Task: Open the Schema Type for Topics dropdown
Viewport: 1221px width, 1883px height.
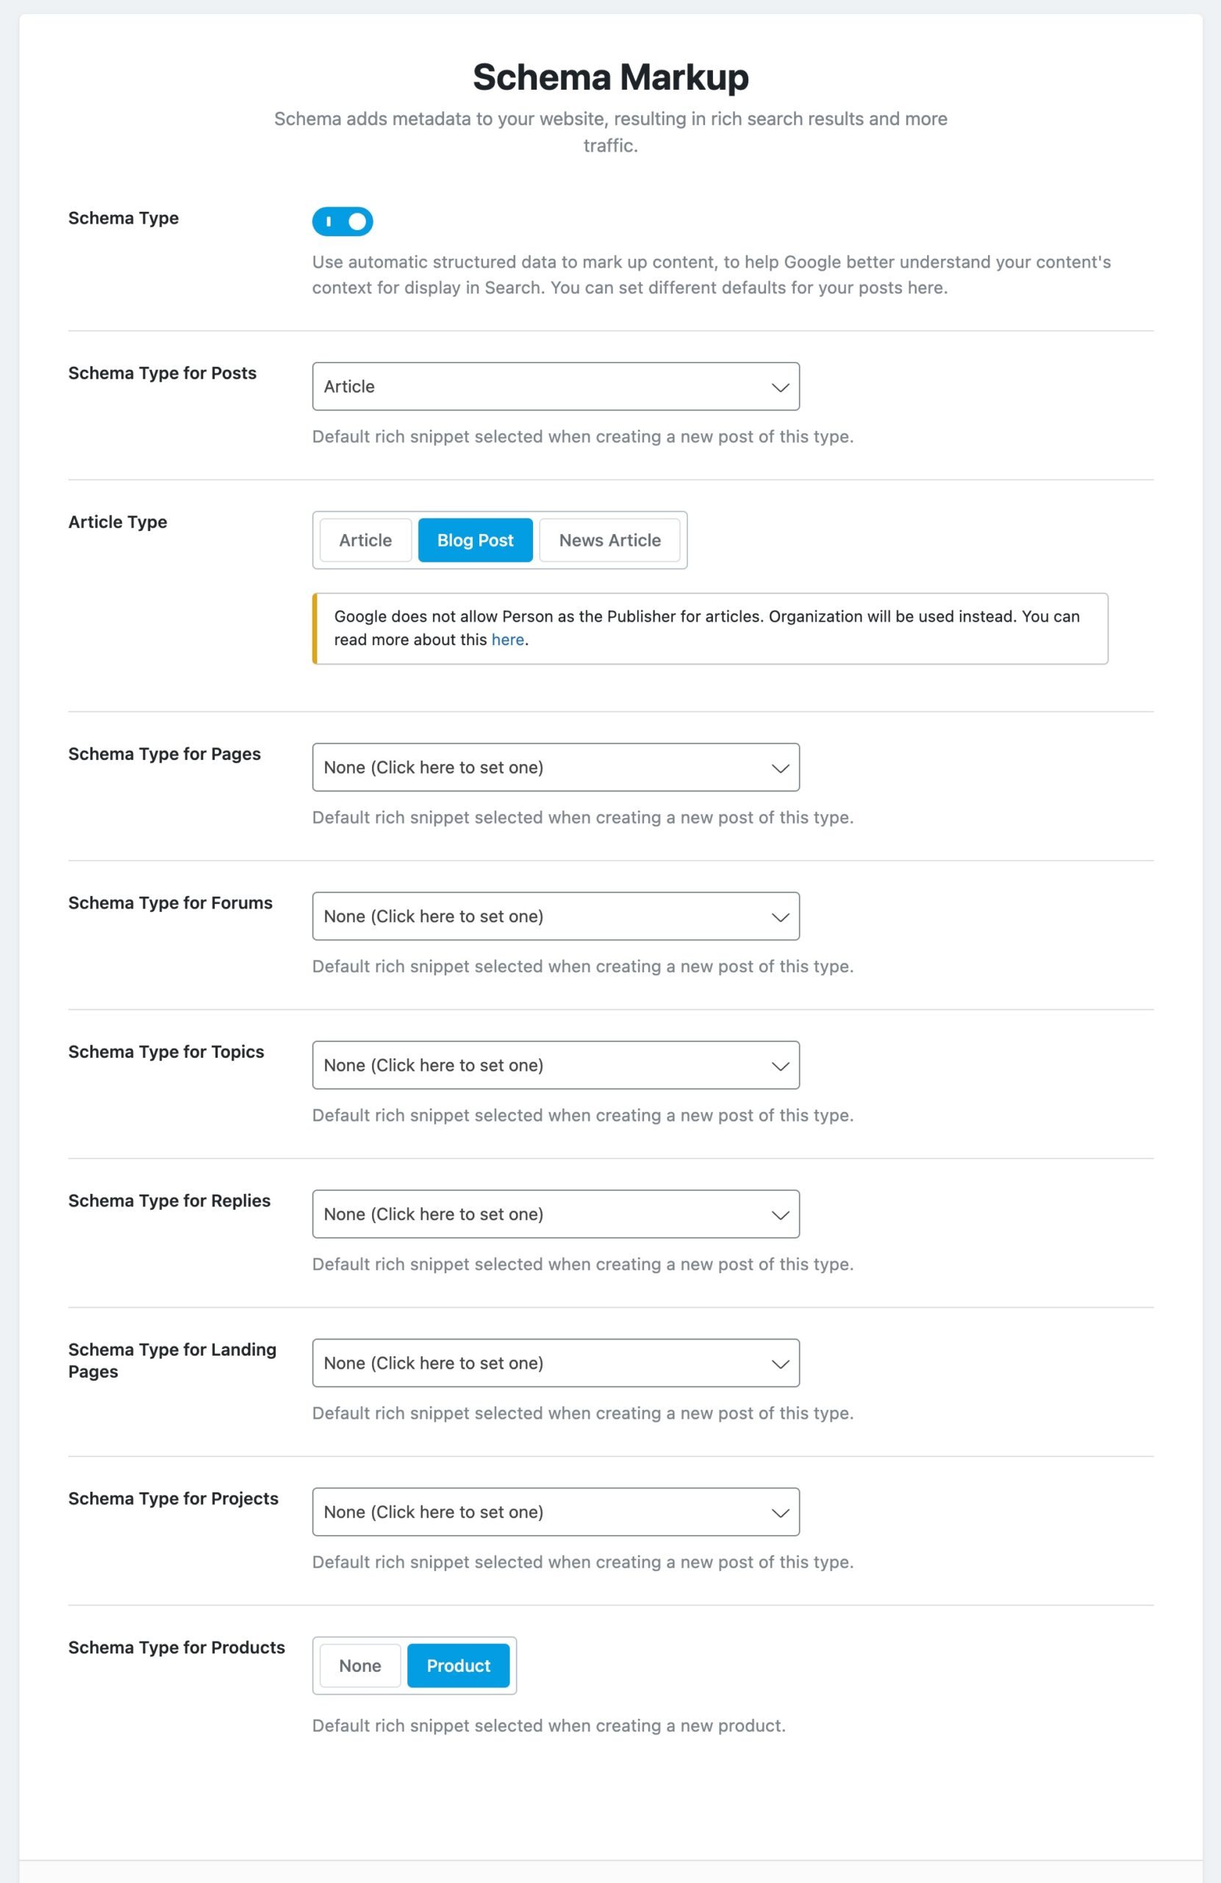Action: 538,1065
